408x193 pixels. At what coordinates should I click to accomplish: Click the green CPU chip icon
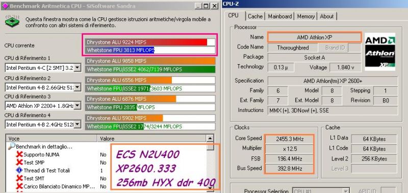[12, 21]
